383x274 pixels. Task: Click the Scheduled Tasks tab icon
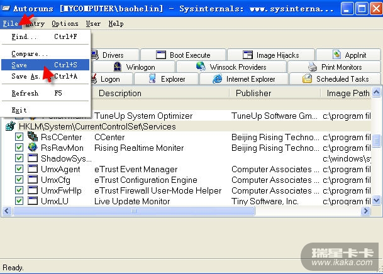(307, 79)
